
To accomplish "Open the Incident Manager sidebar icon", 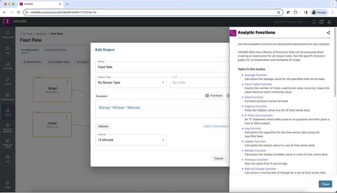I will coord(7,128).
